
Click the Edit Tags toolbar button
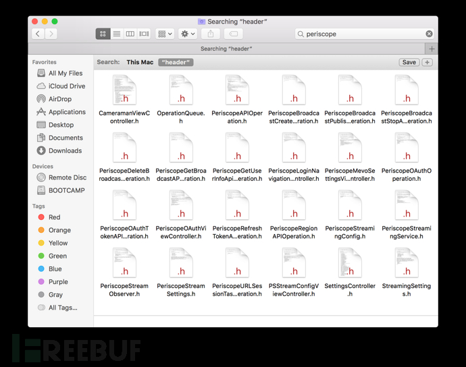point(233,34)
